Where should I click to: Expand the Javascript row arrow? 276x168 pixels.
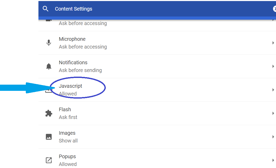coord(273,90)
